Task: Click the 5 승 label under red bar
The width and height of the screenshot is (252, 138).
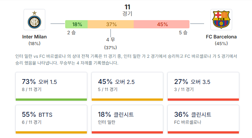Action: pos(183,33)
